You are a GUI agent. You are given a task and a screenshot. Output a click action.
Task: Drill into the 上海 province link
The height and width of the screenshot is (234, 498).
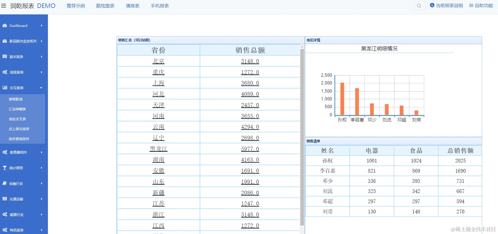point(158,83)
